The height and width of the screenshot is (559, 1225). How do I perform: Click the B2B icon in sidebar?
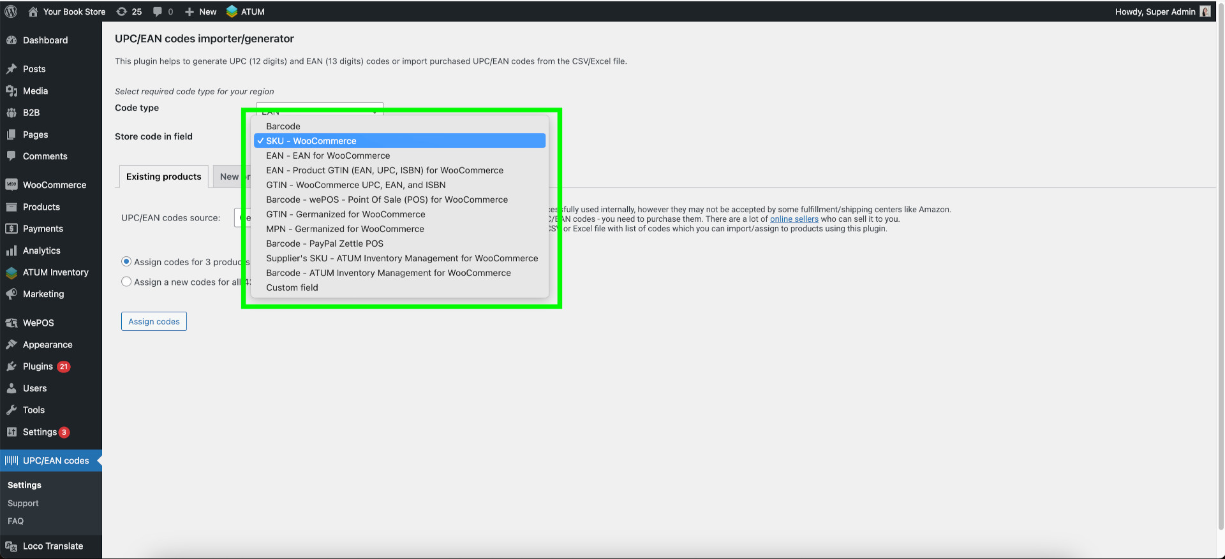click(11, 113)
